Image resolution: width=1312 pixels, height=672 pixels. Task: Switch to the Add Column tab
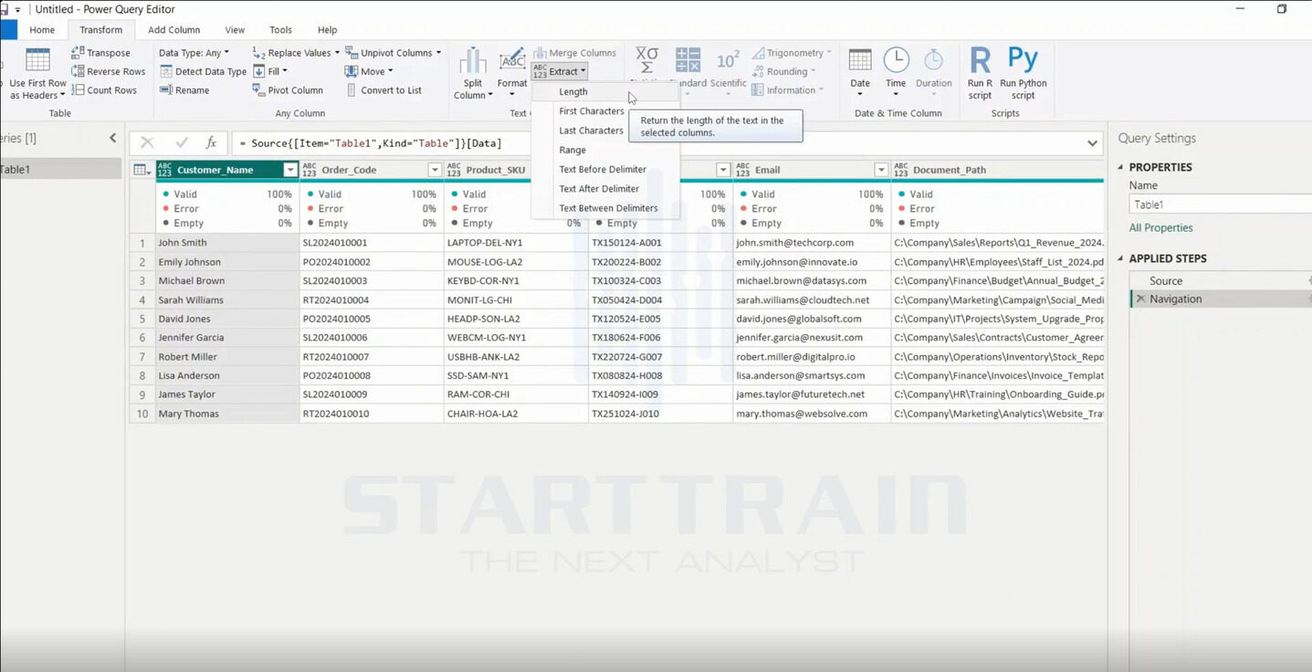[174, 30]
